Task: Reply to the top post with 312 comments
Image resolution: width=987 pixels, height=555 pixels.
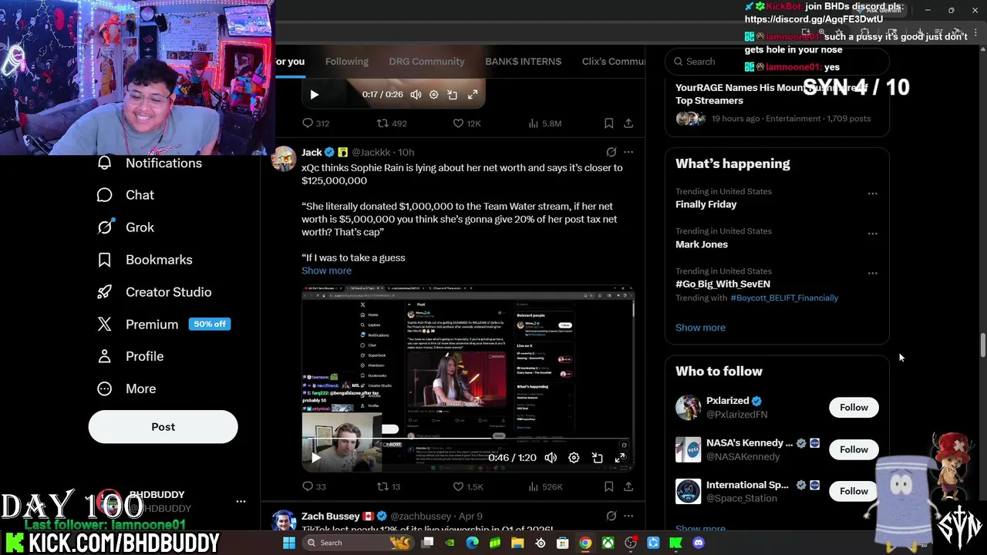Action: 315,123
